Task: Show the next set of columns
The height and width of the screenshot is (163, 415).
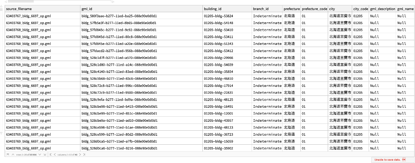Action: click(x=80, y=154)
